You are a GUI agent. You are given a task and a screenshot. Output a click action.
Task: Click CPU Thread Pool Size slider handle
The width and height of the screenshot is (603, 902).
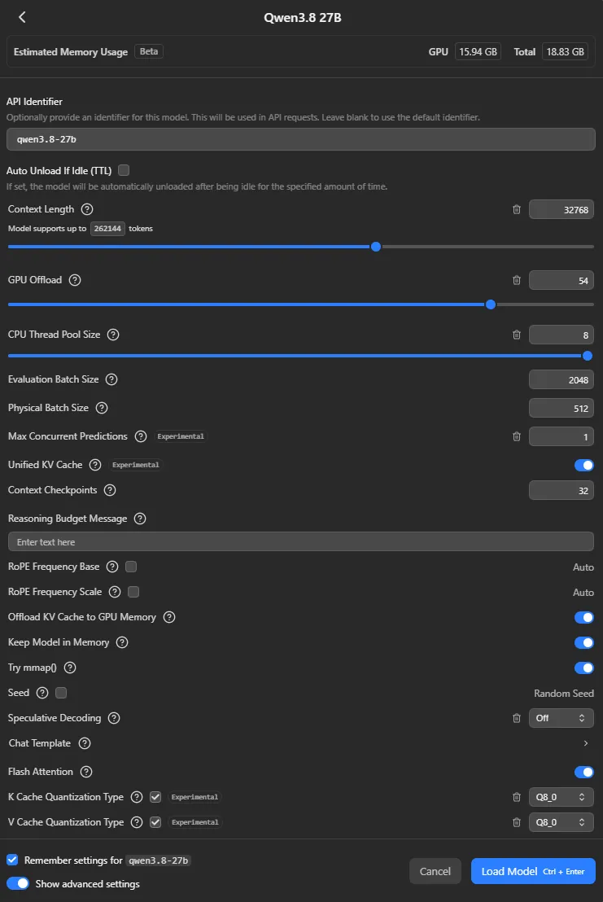coord(588,356)
